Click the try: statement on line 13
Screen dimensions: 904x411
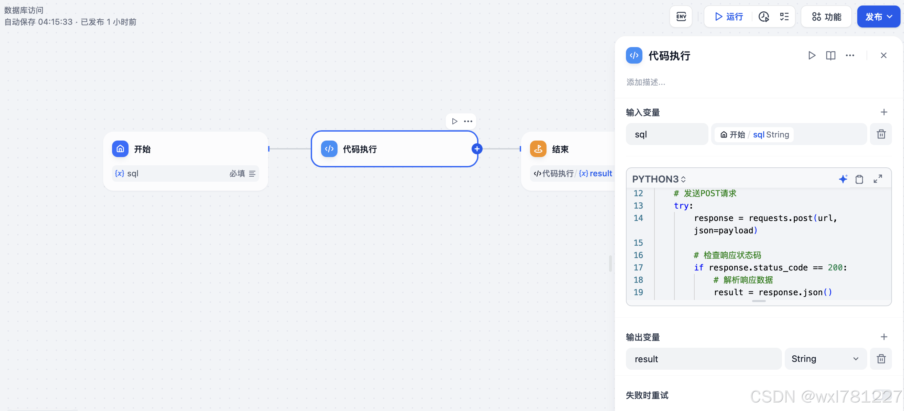click(683, 206)
